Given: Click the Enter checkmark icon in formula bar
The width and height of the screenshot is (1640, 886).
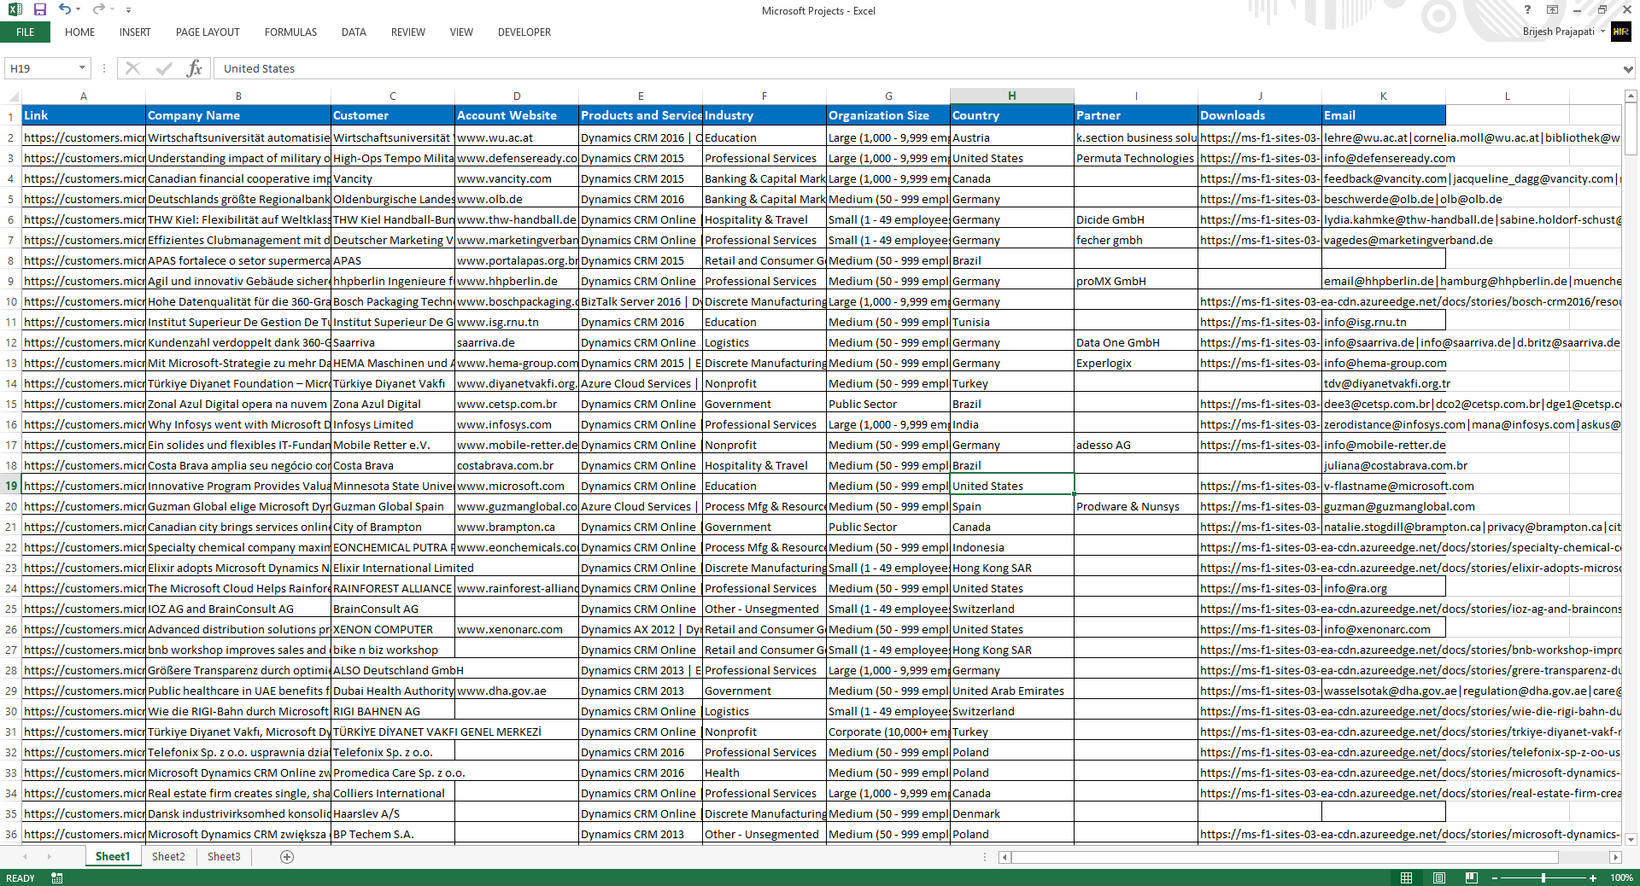Looking at the screenshot, I should click(164, 68).
